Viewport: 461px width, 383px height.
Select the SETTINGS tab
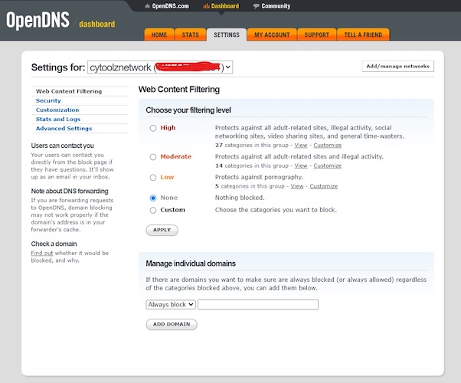click(x=227, y=34)
